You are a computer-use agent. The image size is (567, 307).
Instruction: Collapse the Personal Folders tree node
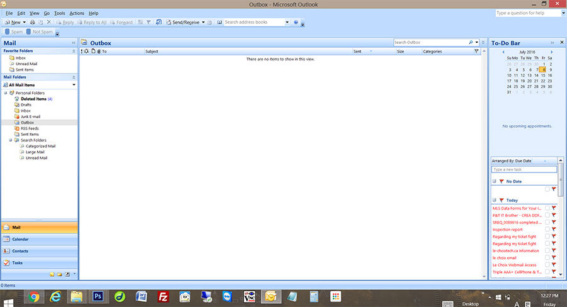(x=6, y=93)
